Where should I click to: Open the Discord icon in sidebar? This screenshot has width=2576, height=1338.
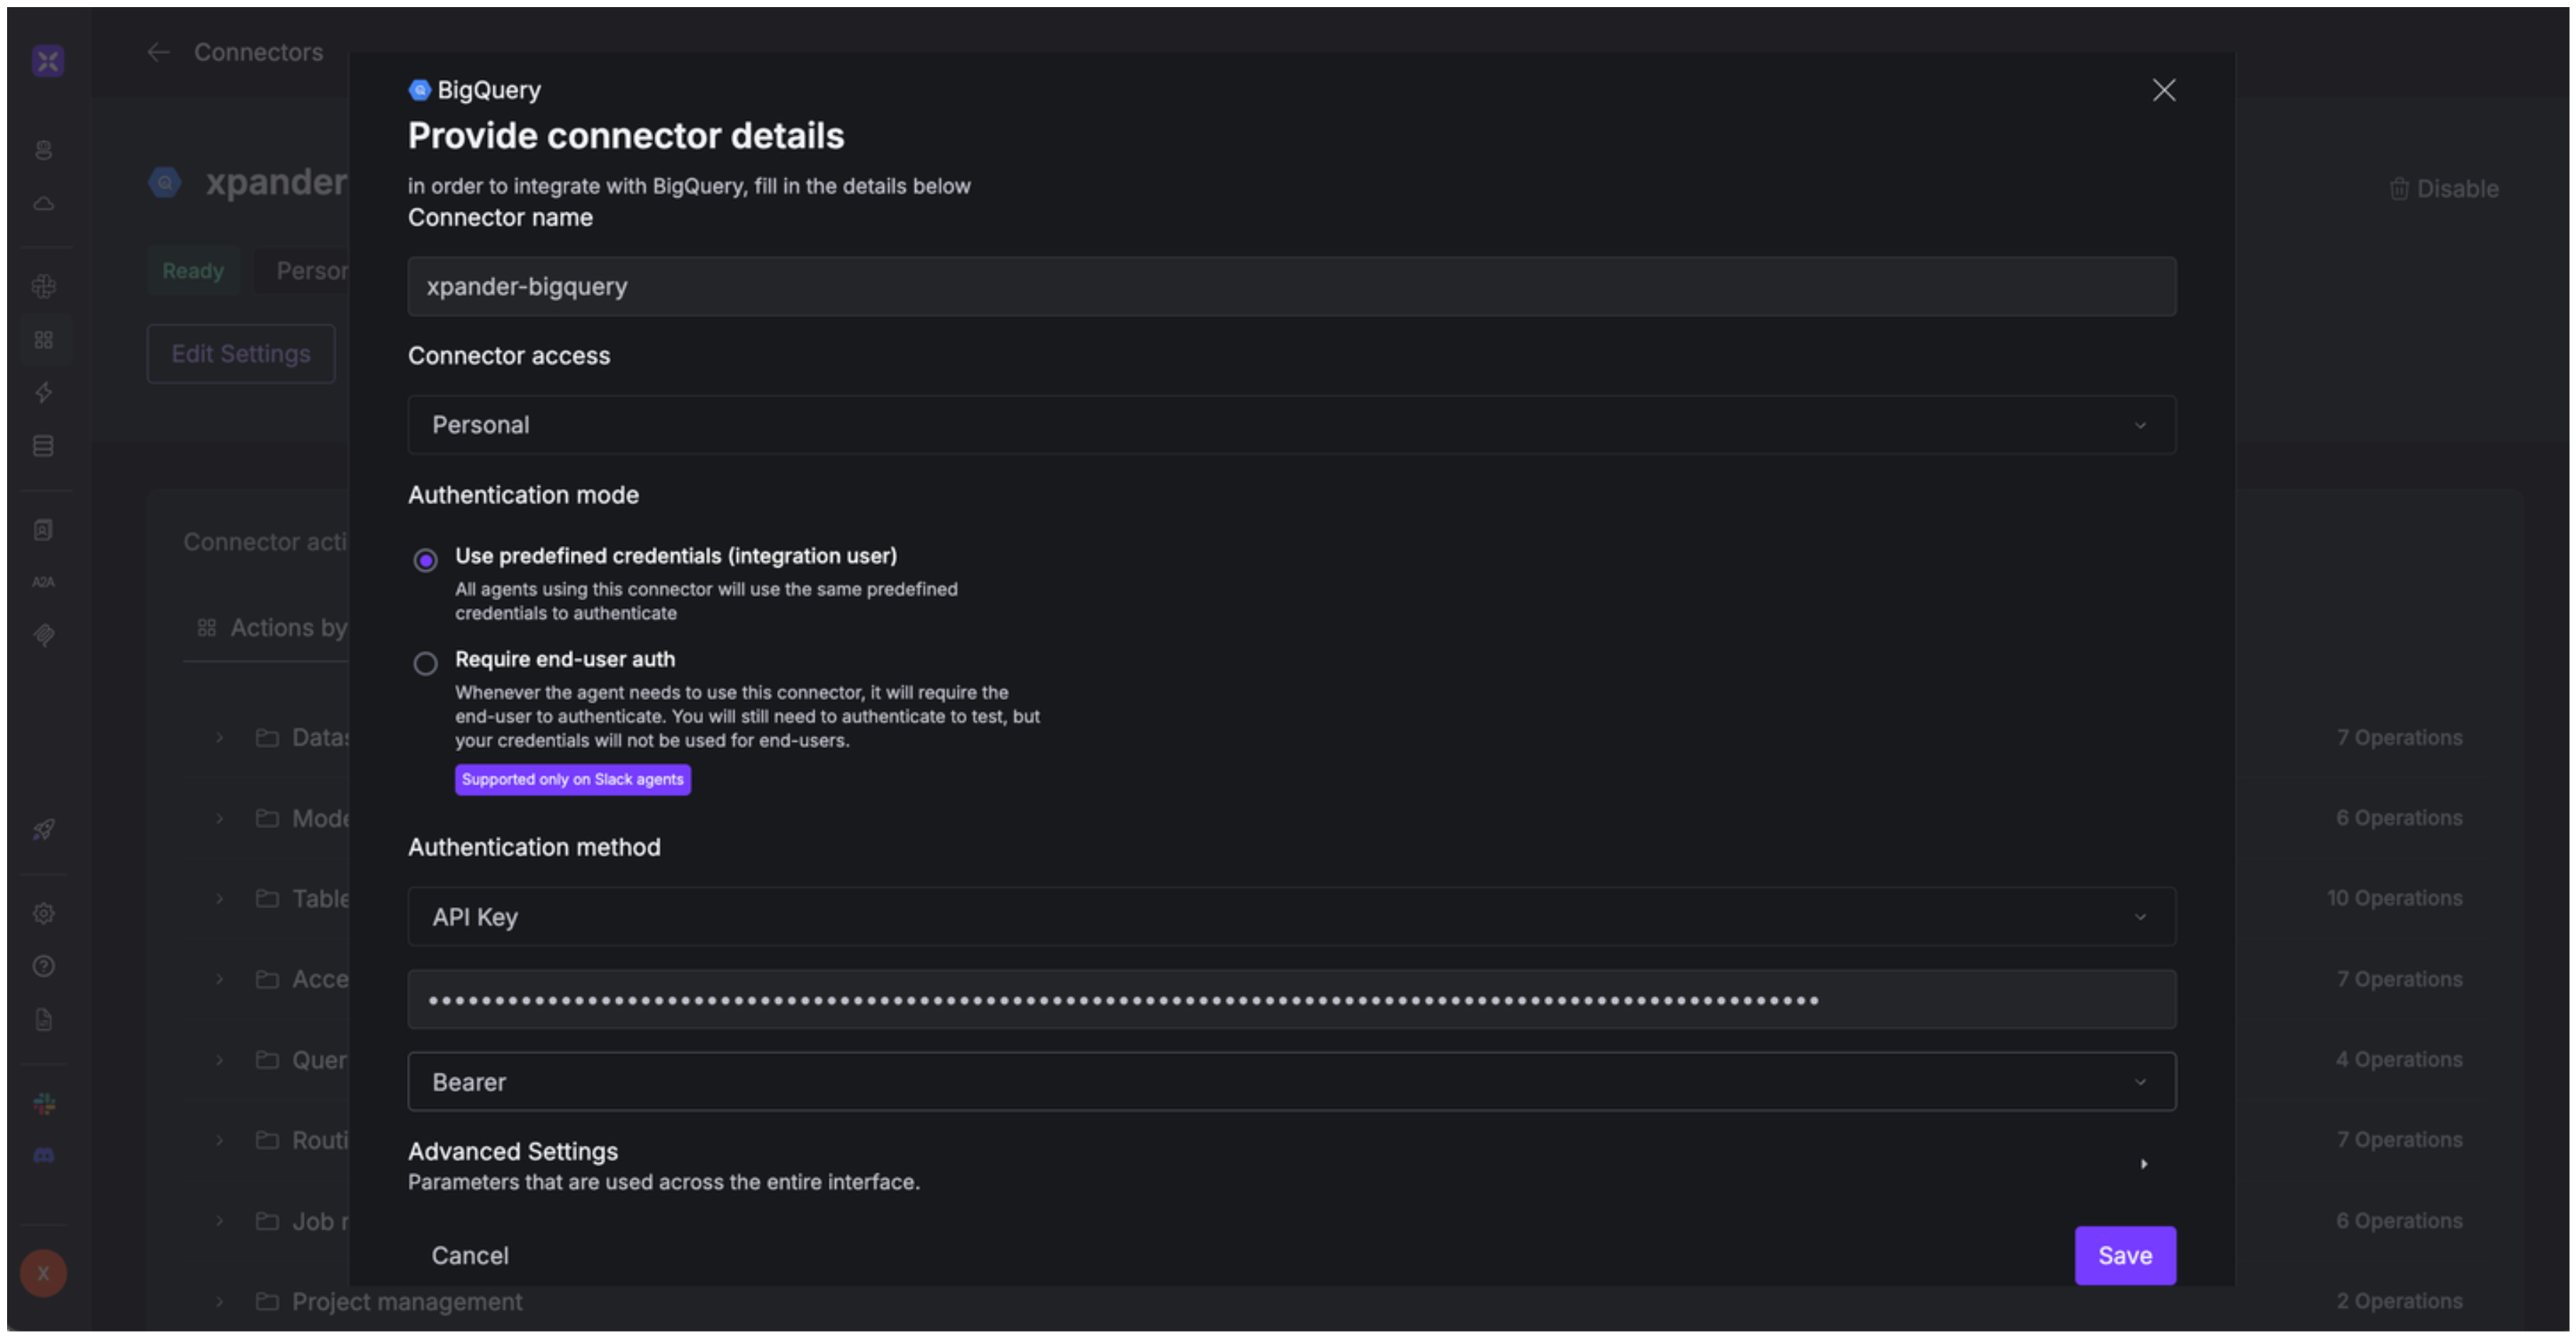click(44, 1156)
